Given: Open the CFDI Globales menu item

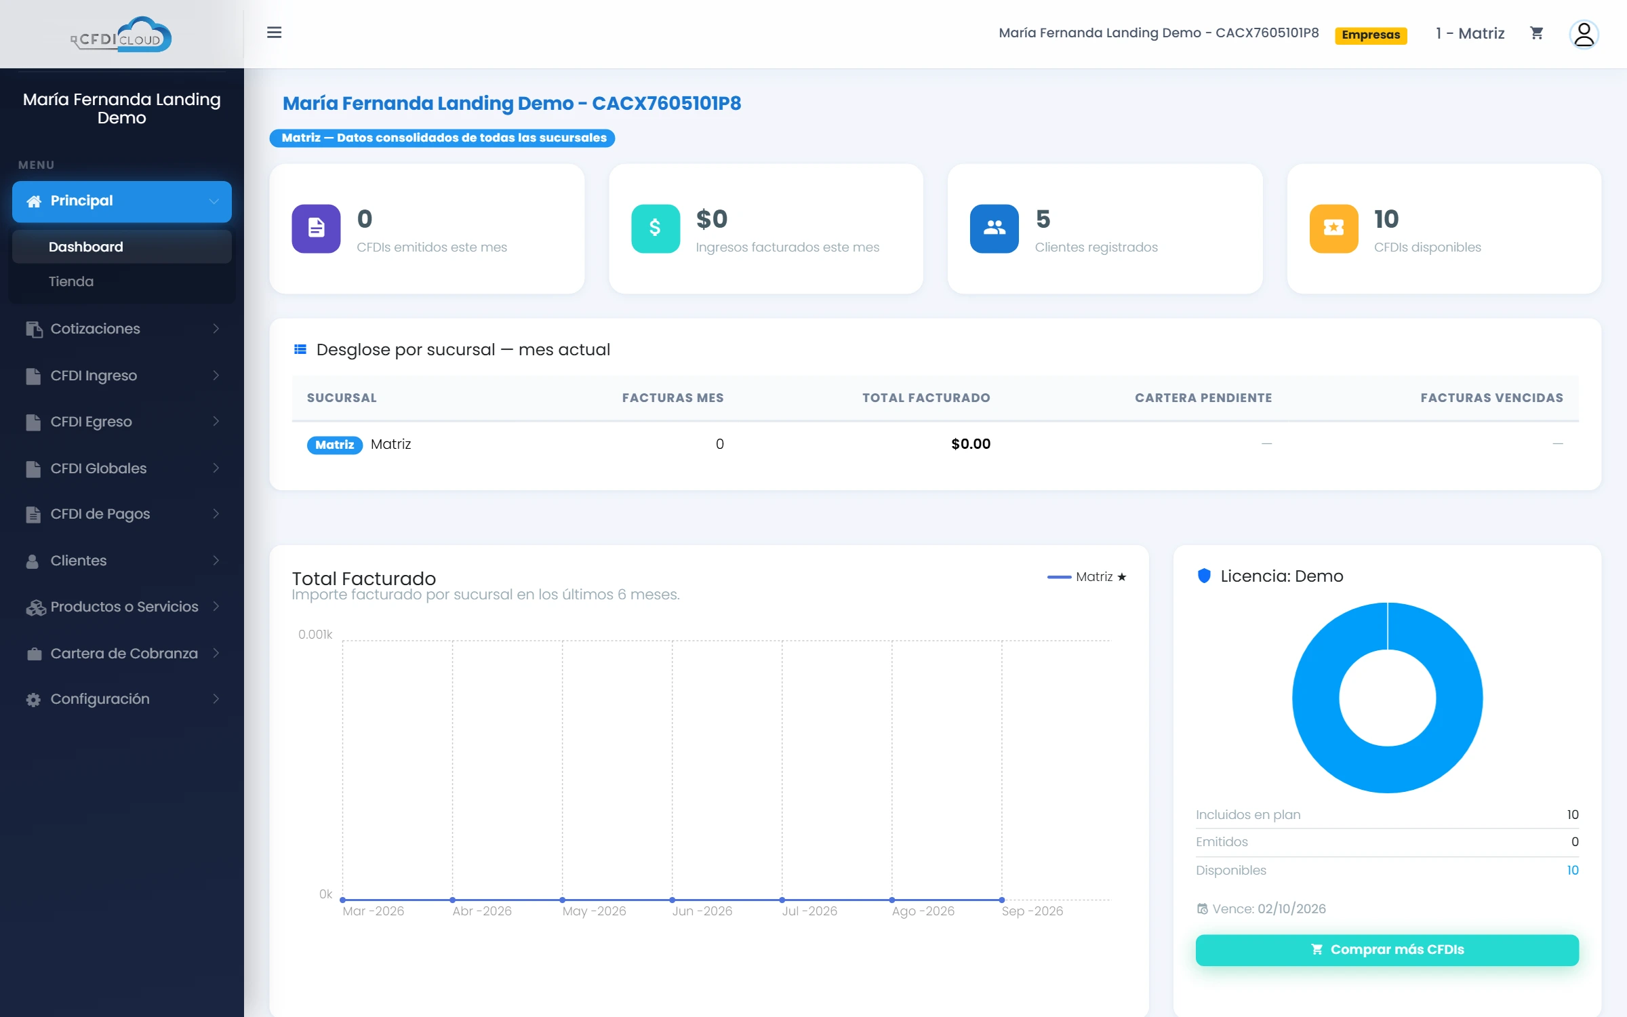Looking at the screenshot, I should (122, 468).
